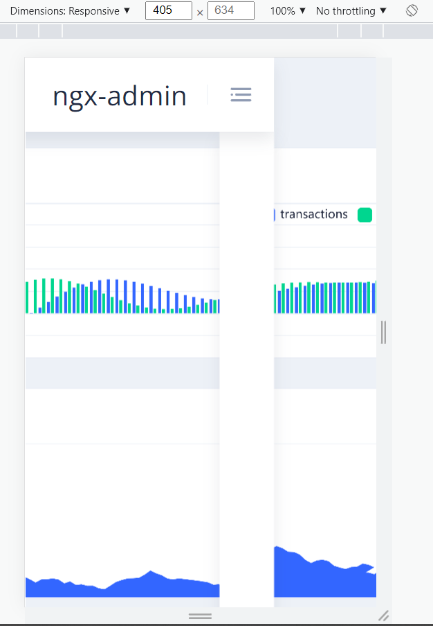433x626 pixels.
Task: Click the transactions legend label
Action: pyautogui.click(x=314, y=214)
